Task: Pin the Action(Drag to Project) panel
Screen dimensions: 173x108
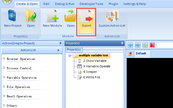Action: (60, 43)
